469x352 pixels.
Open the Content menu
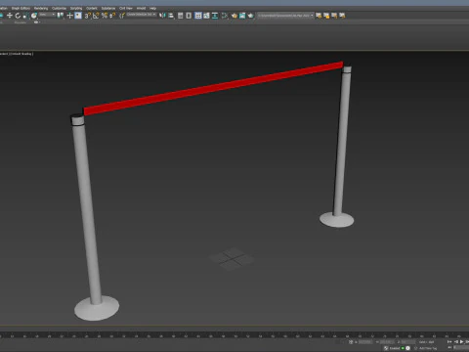coord(92,8)
